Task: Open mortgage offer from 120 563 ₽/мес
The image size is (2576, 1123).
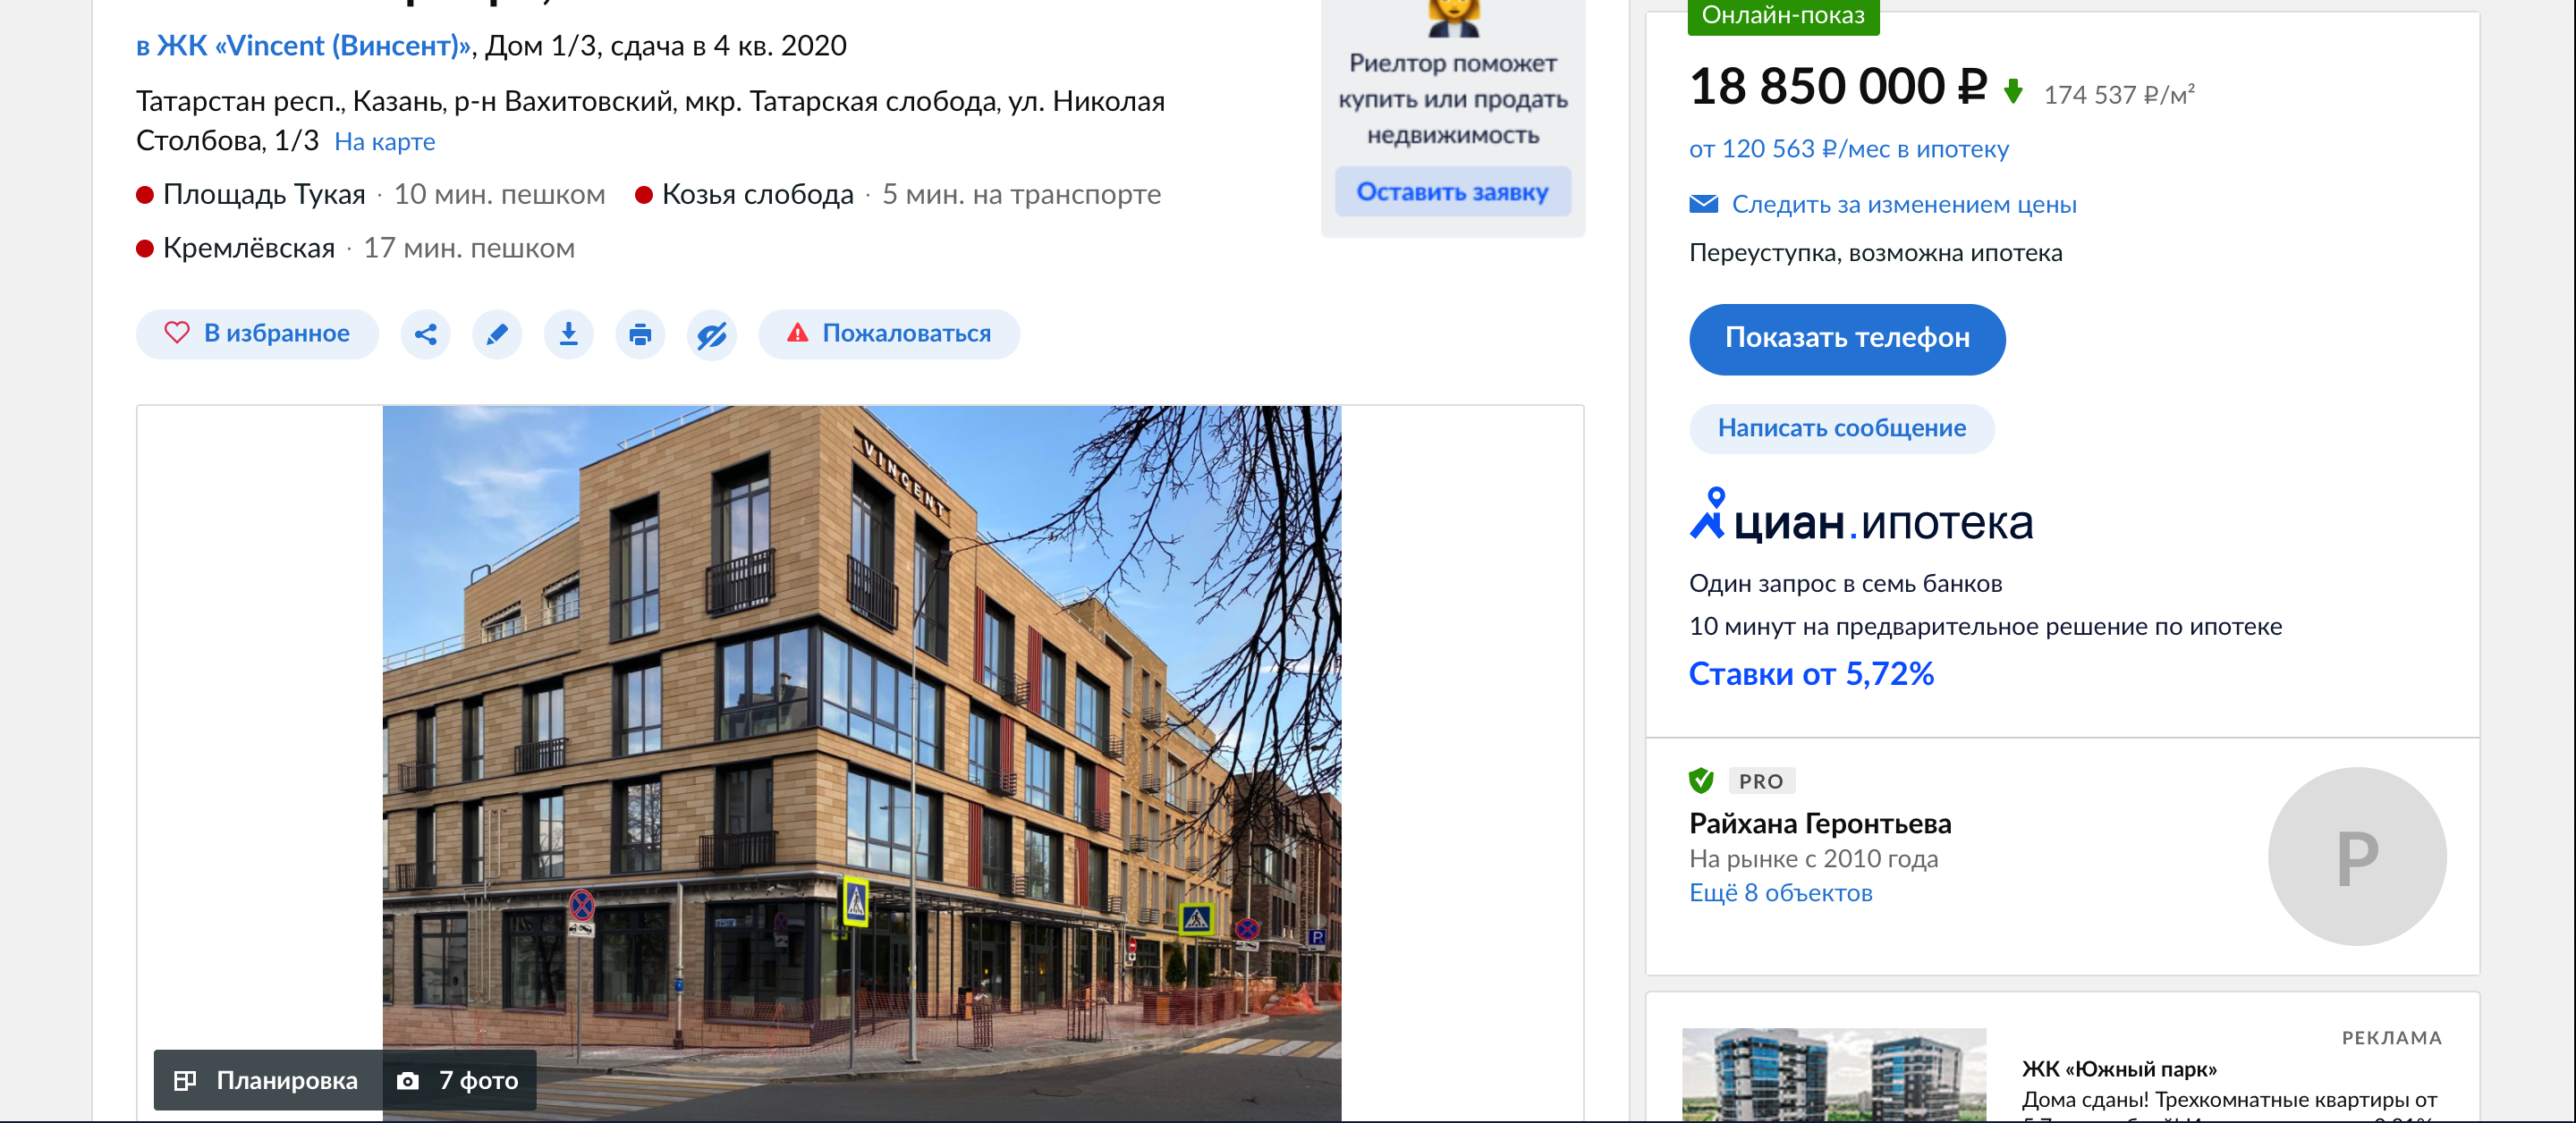Action: [1848, 149]
